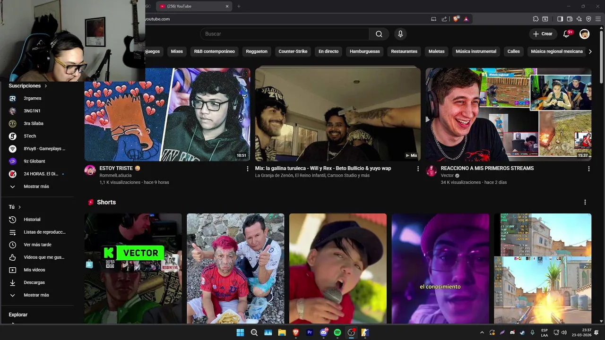
Task: Open the 3ra Silaba subscription channel
Action: click(x=38, y=123)
